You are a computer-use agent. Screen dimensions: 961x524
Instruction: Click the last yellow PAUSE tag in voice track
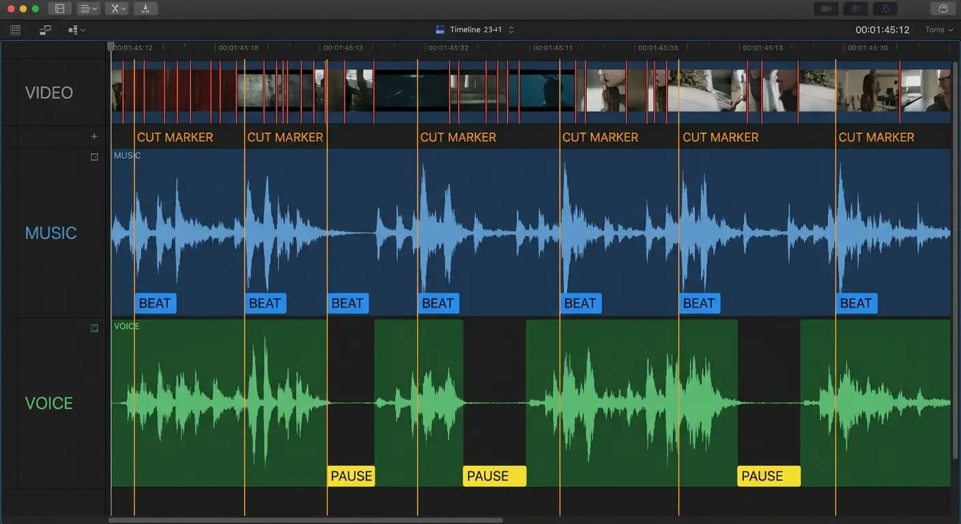(x=769, y=476)
